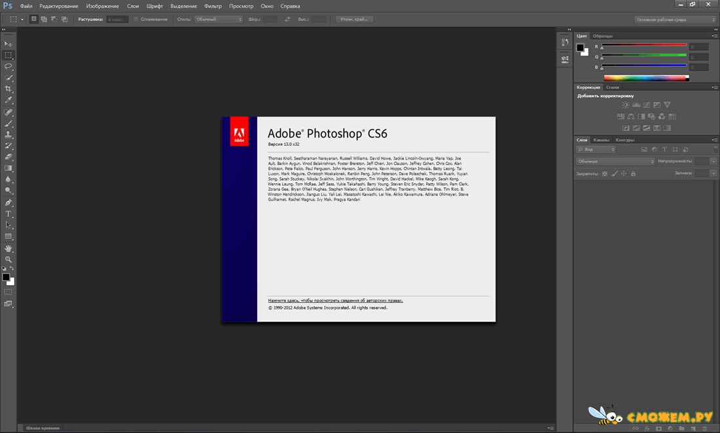Select the Horizontal Type tool
The width and height of the screenshot is (720, 433).
point(9,214)
